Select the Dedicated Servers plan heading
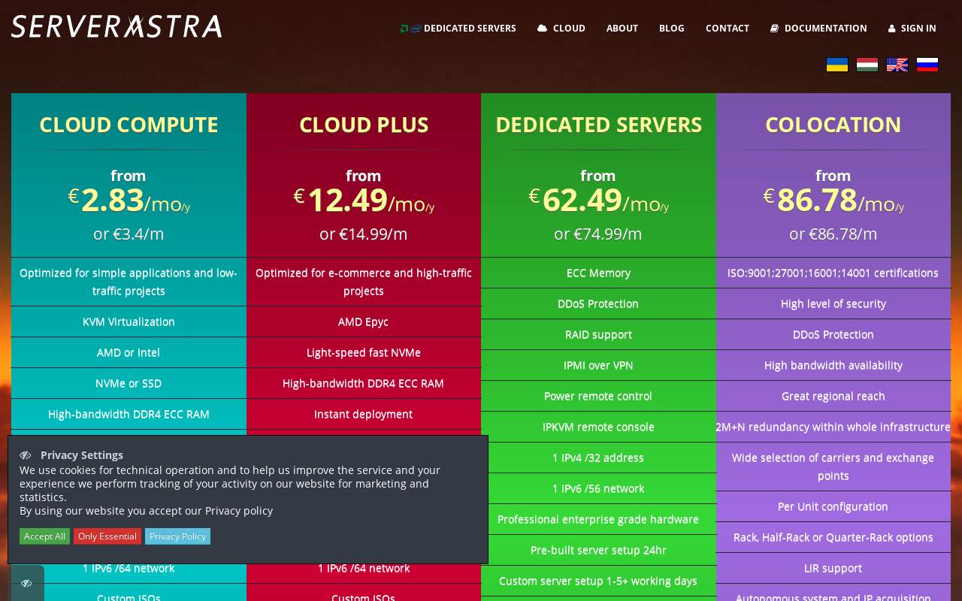Viewport: 962px width, 601px height. (599, 125)
